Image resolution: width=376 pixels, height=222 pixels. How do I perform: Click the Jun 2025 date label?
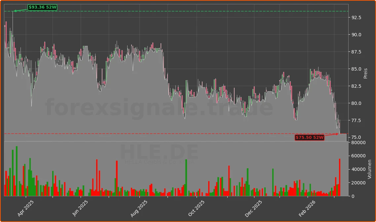pyautogui.click(x=80, y=206)
